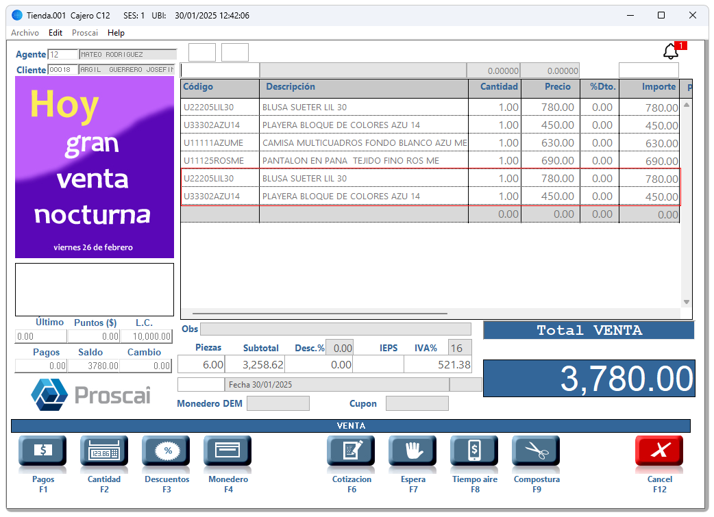Click the Código column header
714x517 pixels.
(x=220, y=88)
